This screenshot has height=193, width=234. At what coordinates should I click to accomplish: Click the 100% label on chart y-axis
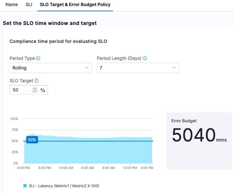(14, 119)
